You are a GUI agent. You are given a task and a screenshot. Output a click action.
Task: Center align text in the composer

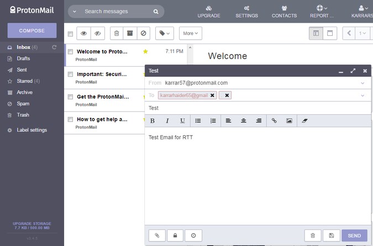coord(244,121)
